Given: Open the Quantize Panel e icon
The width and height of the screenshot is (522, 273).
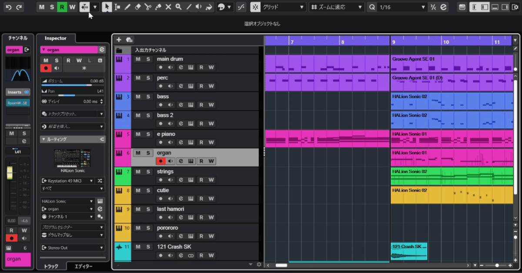Looking at the screenshot, I should [443, 7].
